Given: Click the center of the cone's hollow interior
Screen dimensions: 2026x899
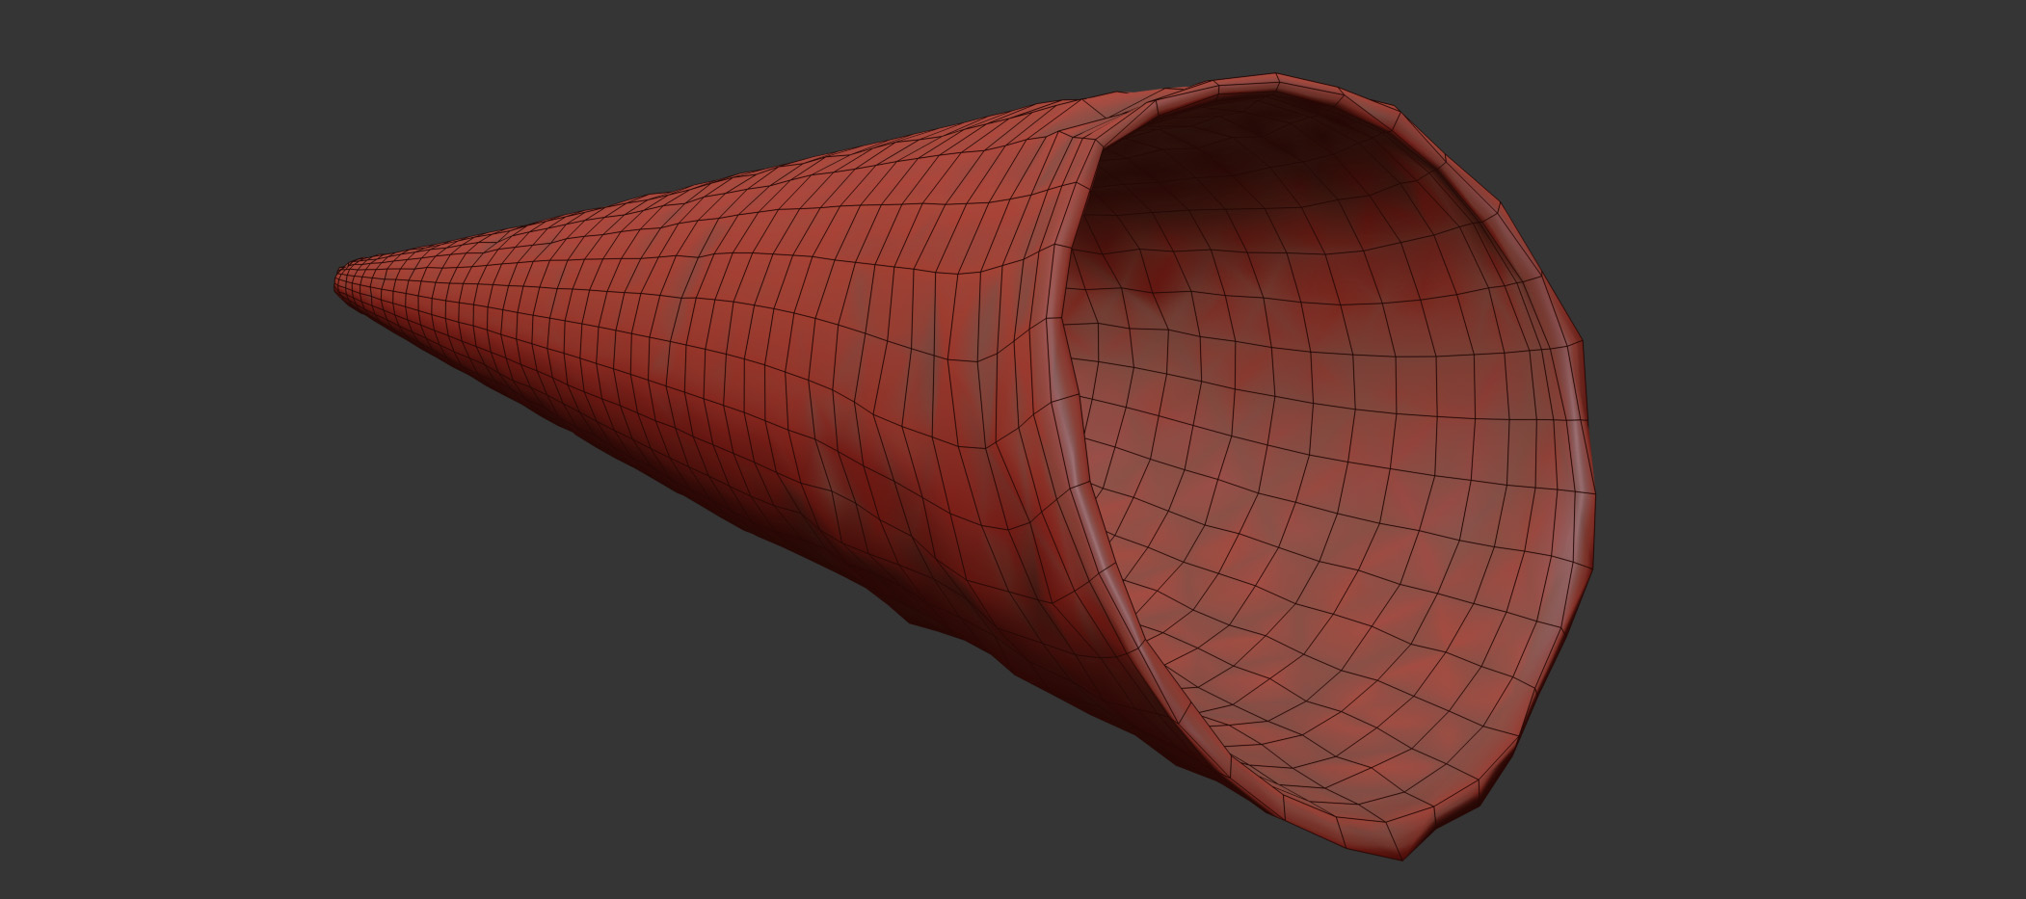Looking at the screenshot, I should coord(1330,434).
